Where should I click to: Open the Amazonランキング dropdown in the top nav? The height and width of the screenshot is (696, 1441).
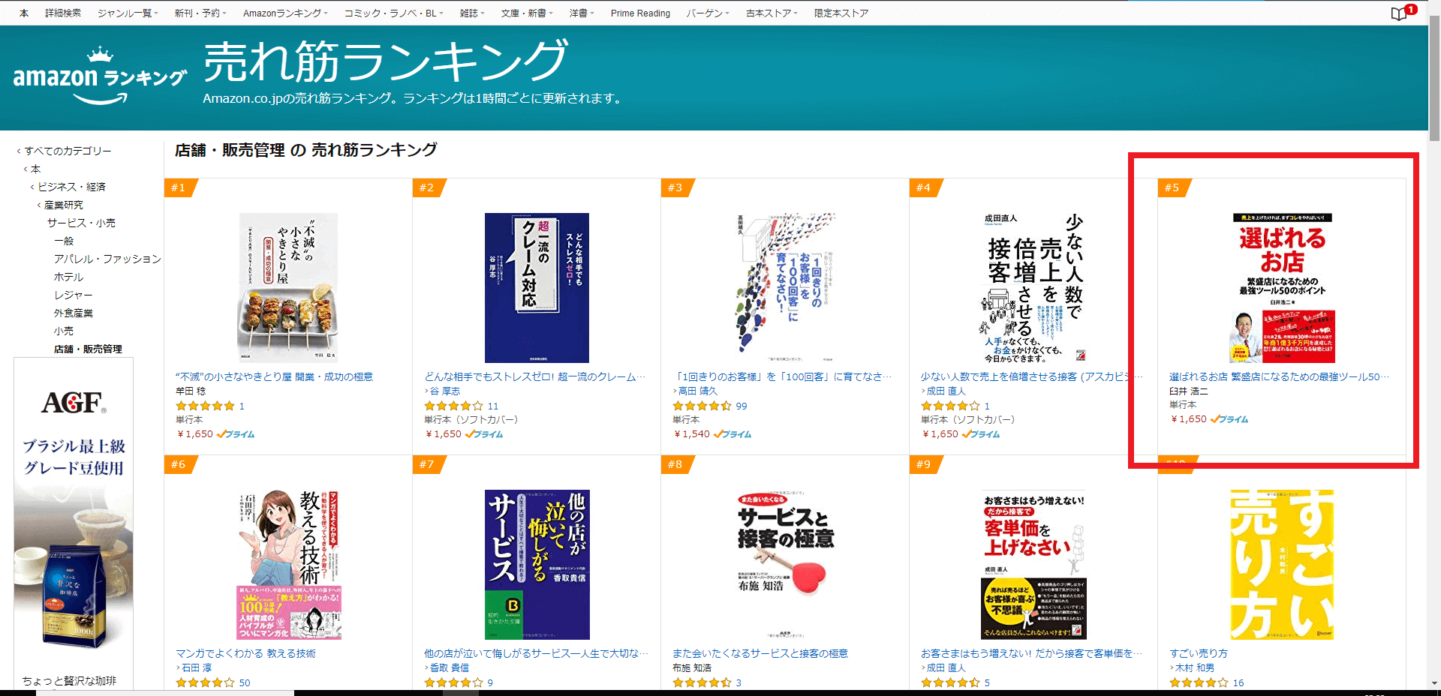pos(285,13)
